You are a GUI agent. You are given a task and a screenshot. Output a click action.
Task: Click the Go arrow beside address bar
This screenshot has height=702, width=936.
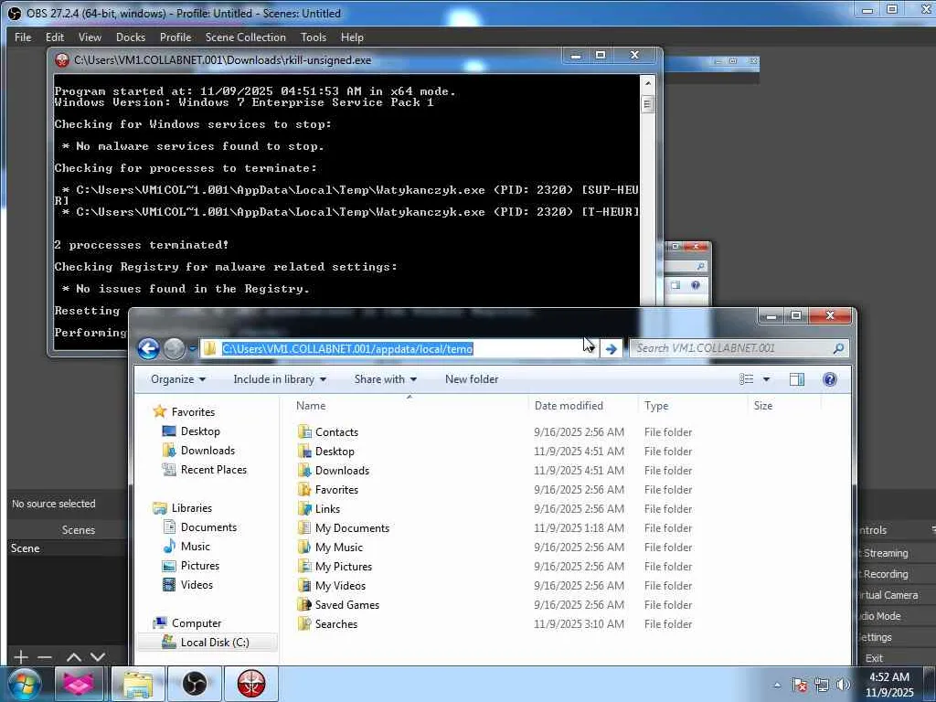(611, 348)
